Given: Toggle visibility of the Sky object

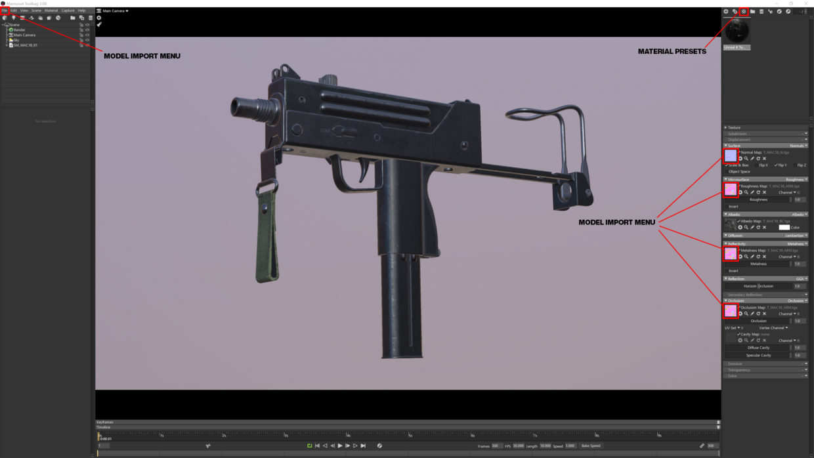Looking at the screenshot, I should [x=87, y=39].
